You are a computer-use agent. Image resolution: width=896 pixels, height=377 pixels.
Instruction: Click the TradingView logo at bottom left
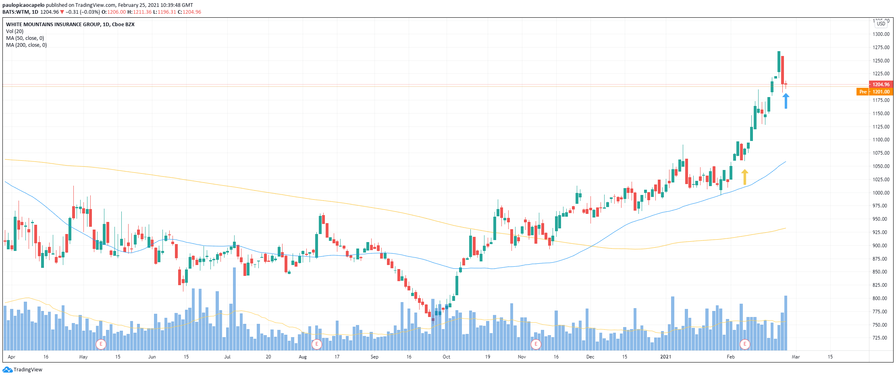(x=22, y=370)
